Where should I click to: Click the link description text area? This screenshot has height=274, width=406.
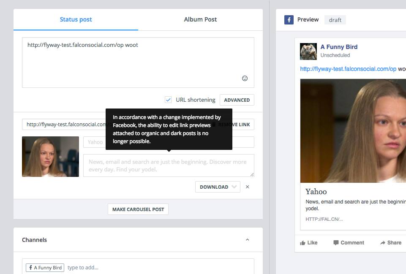169,165
